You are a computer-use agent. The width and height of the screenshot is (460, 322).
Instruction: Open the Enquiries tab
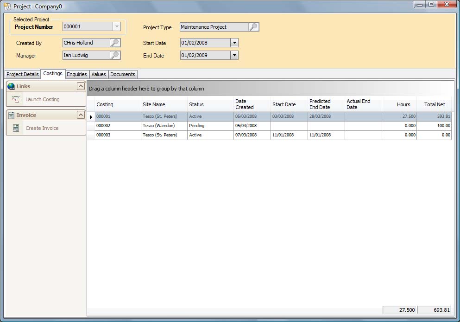tap(77, 74)
